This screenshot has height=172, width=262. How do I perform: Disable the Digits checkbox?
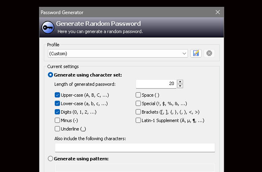pos(57,112)
